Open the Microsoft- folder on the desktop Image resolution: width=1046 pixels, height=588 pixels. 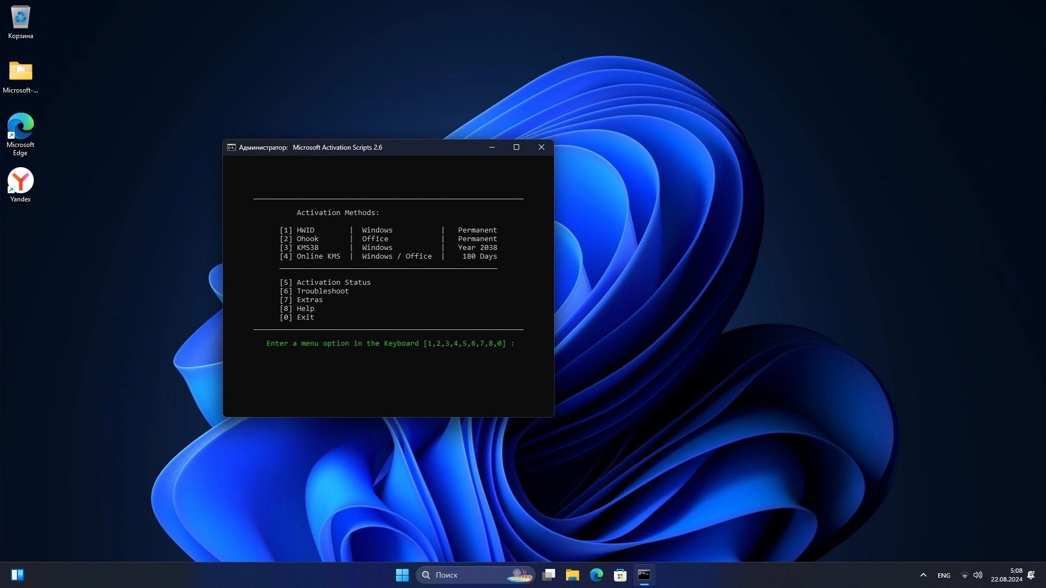point(21,77)
